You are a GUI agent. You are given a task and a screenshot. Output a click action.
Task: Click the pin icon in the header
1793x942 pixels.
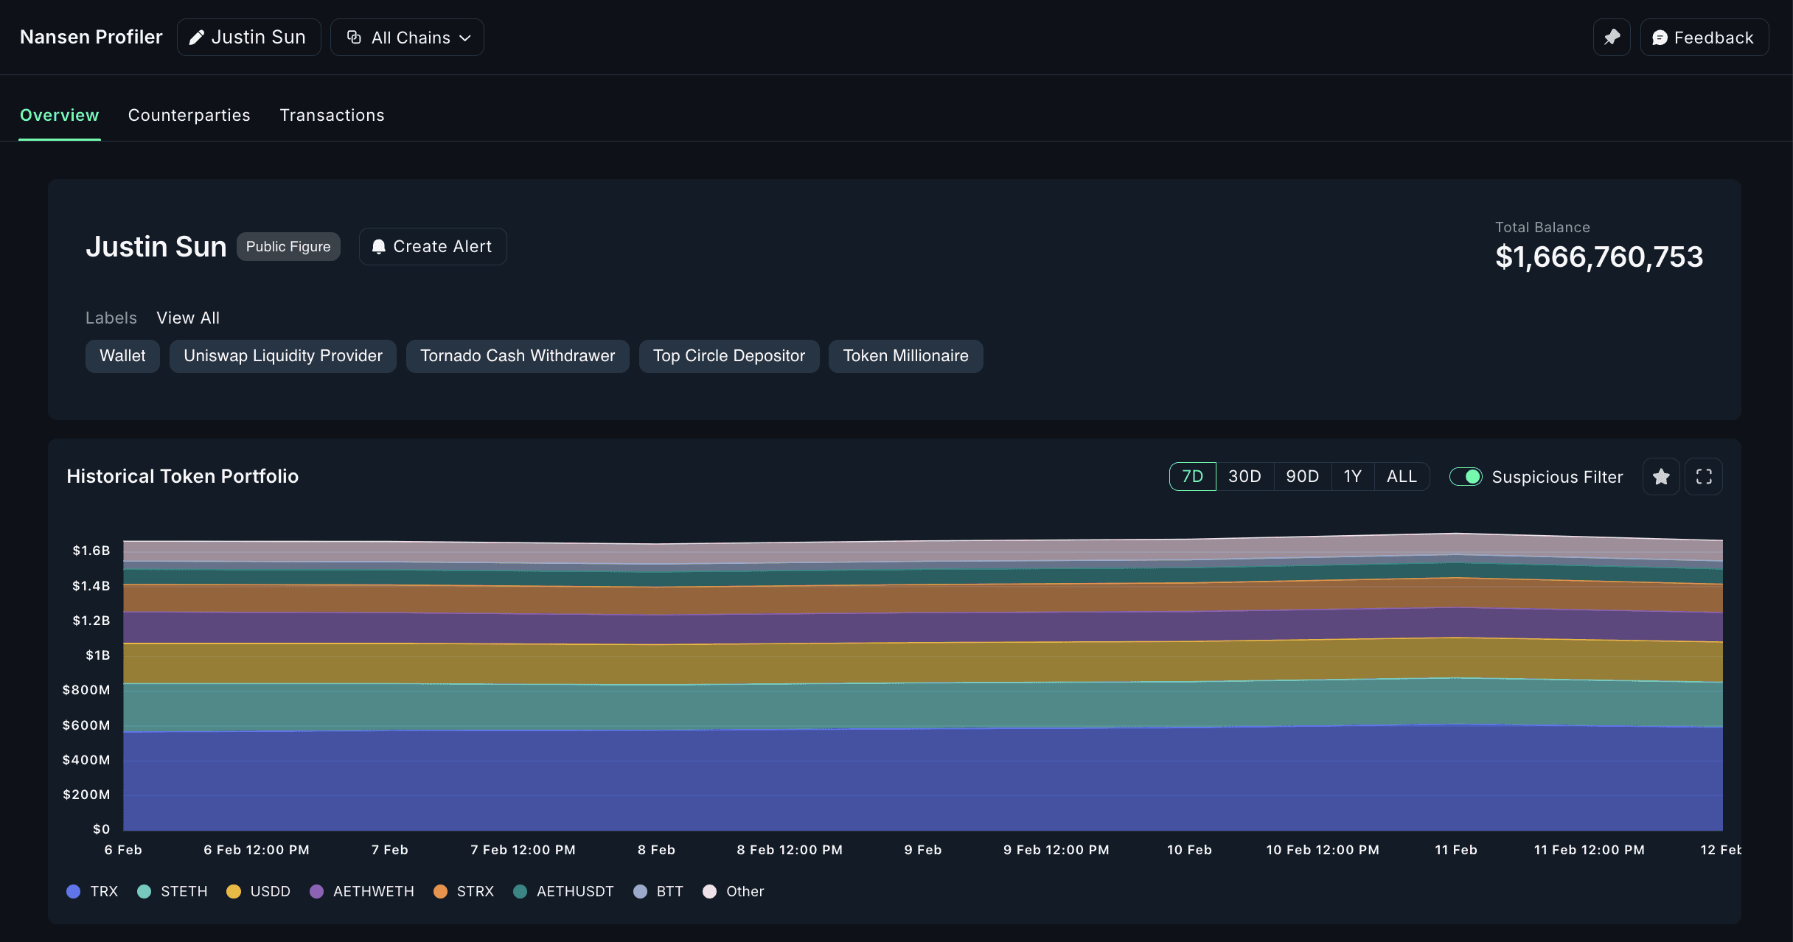pos(1612,37)
